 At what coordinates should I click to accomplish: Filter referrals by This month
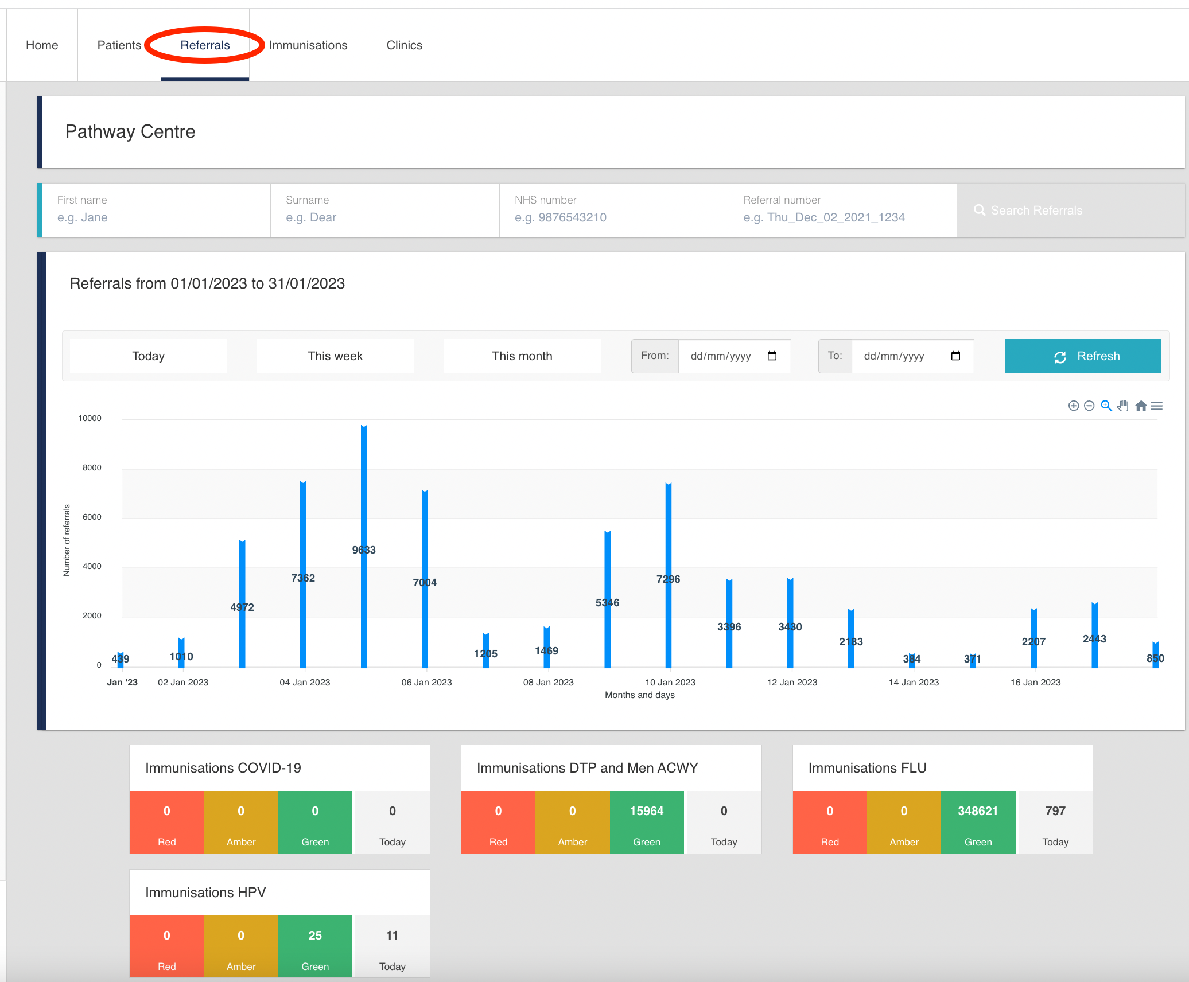tap(522, 356)
